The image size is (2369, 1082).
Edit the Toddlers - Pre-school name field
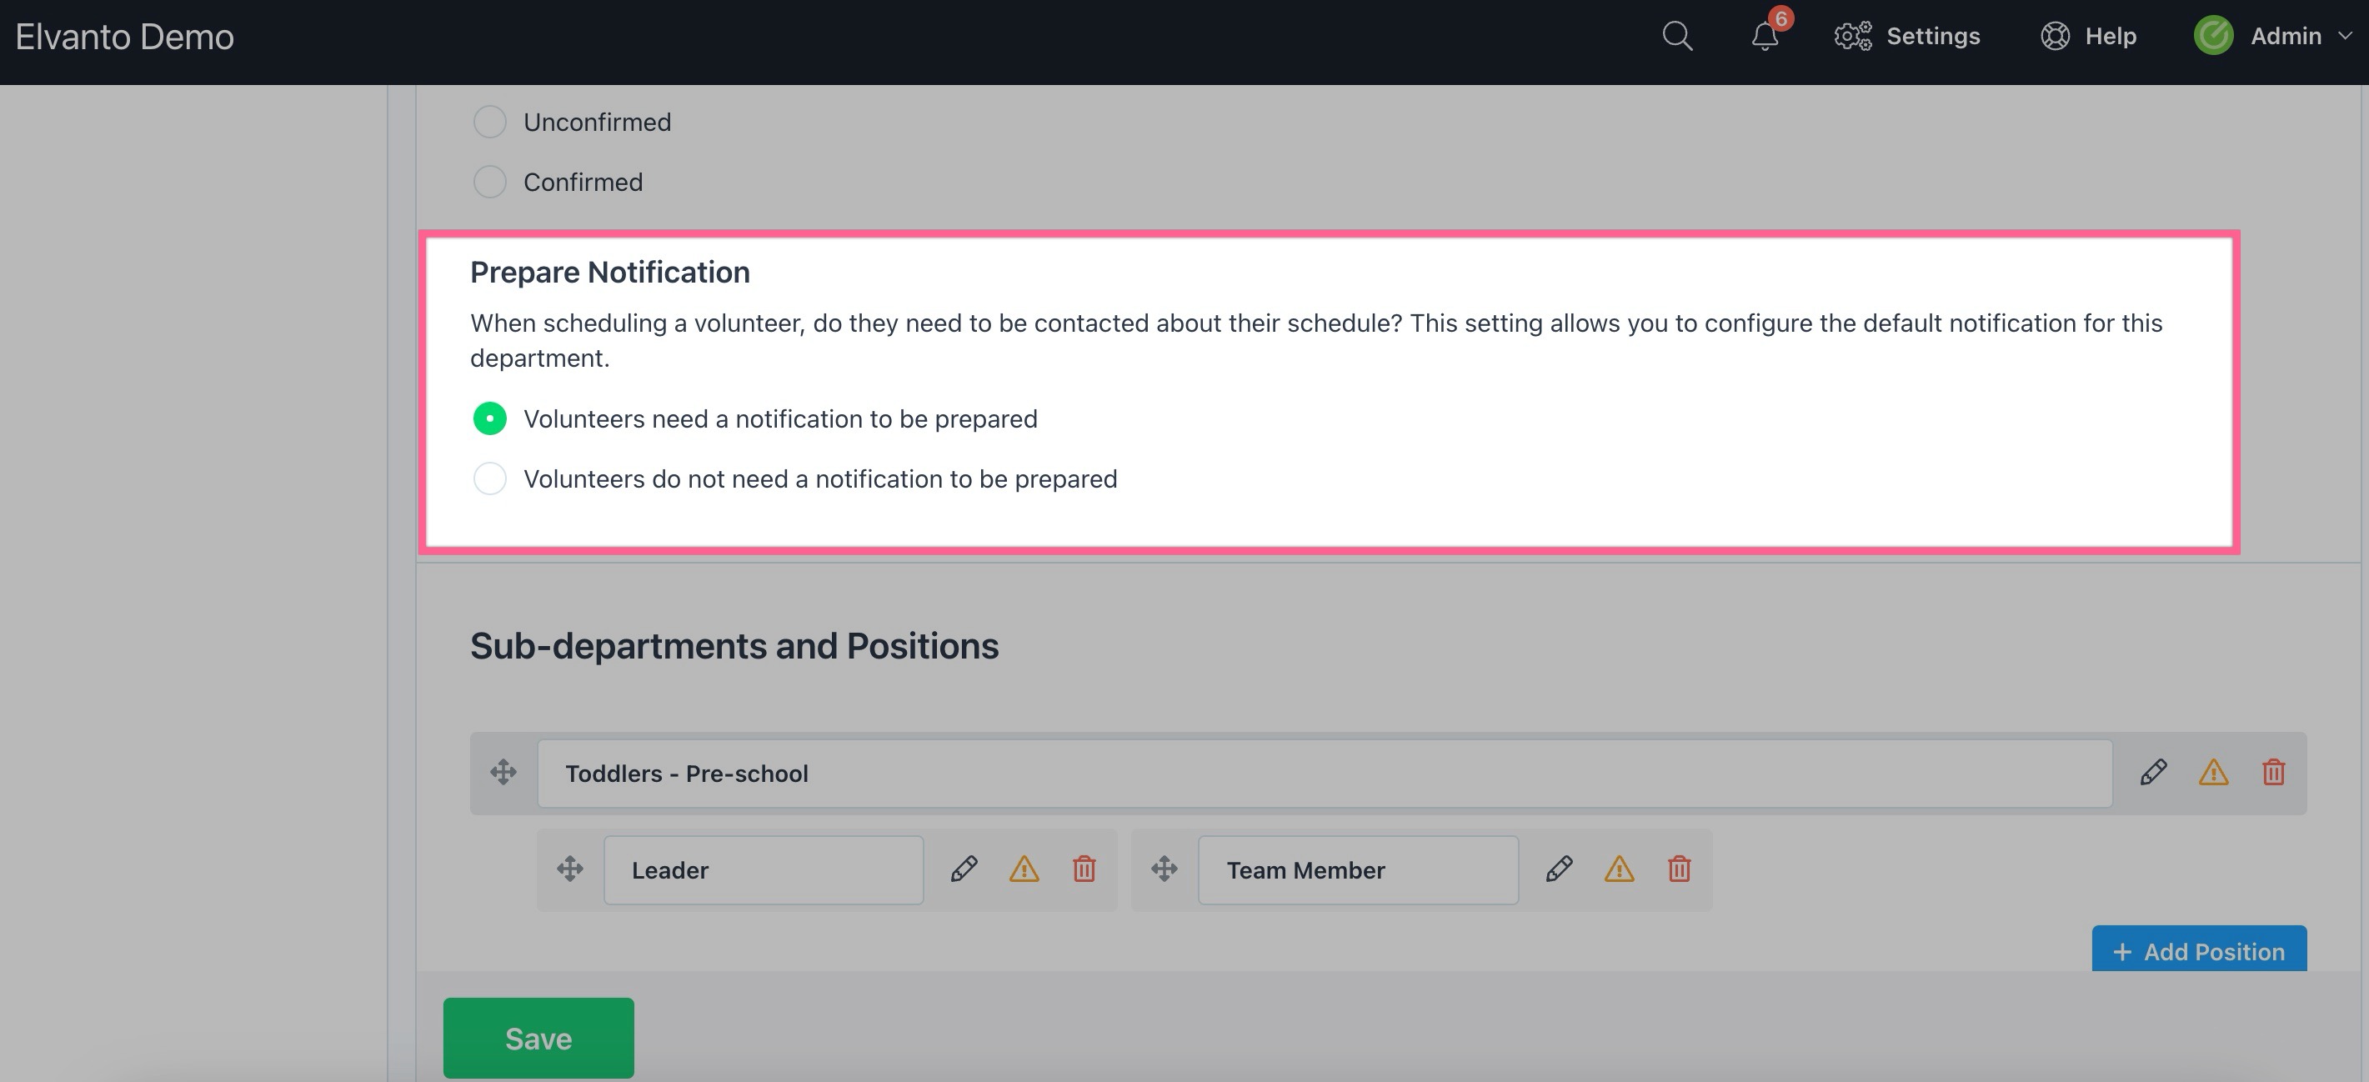[1325, 773]
